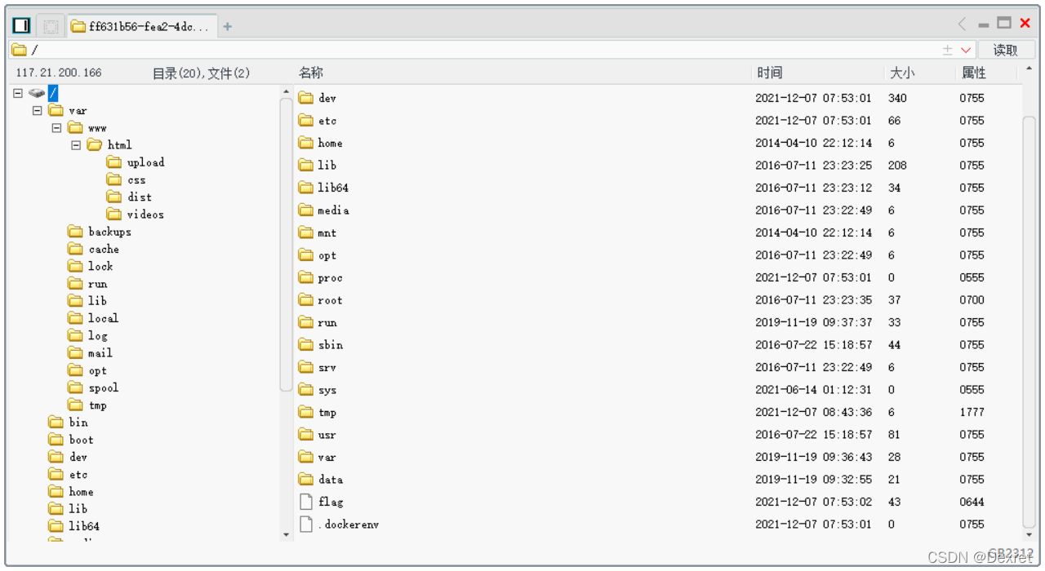
Task: Click the plus-minus icon in the path bar
Action: click(948, 50)
